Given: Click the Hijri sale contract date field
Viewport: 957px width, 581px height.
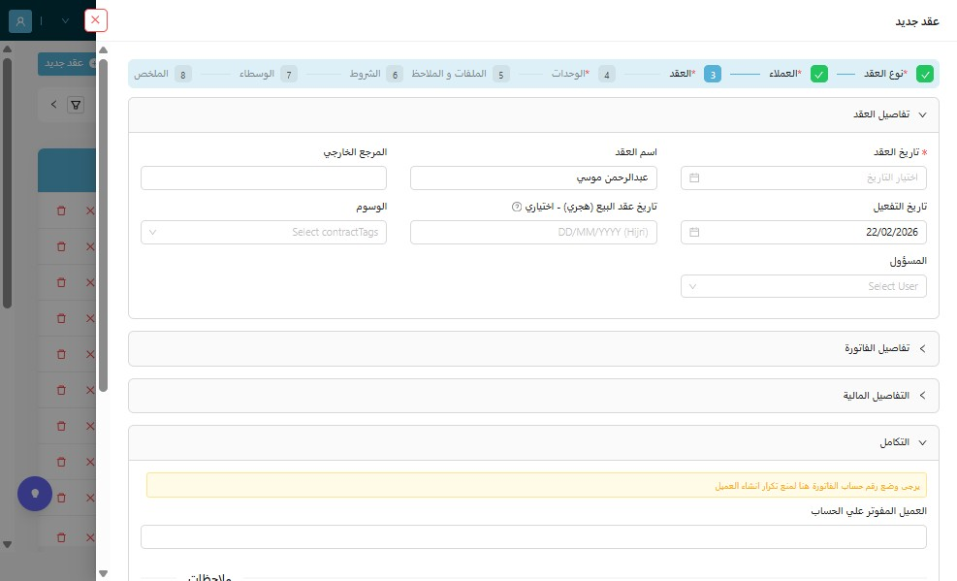Looking at the screenshot, I should pyautogui.click(x=533, y=232).
